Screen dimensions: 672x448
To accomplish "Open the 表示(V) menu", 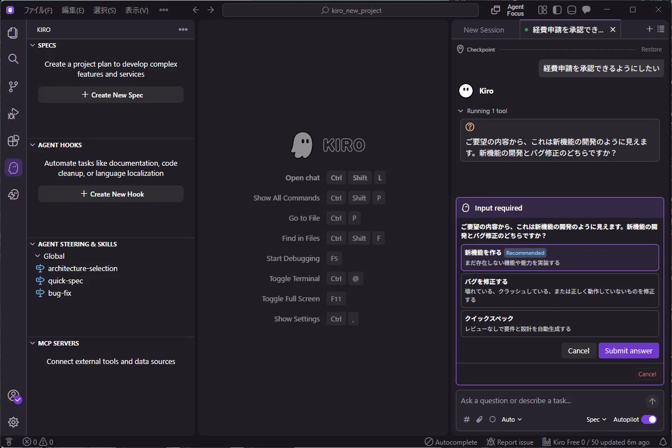I will [137, 10].
